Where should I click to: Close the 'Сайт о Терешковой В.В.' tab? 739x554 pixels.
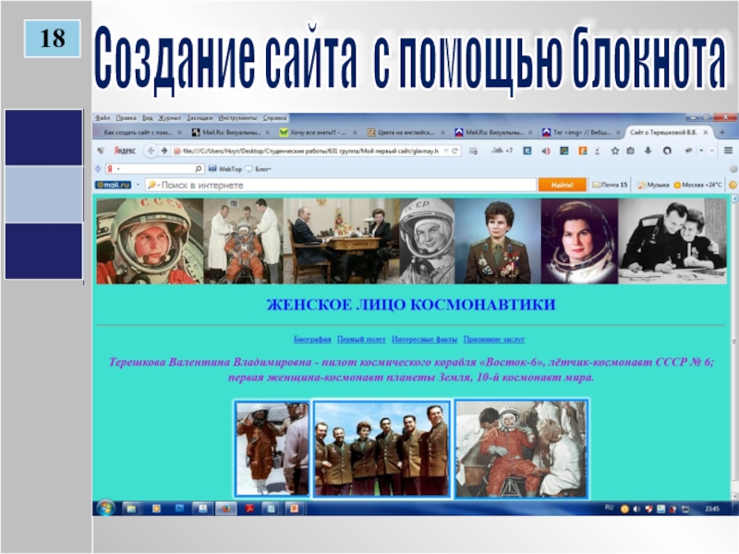pyautogui.click(x=706, y=132)
